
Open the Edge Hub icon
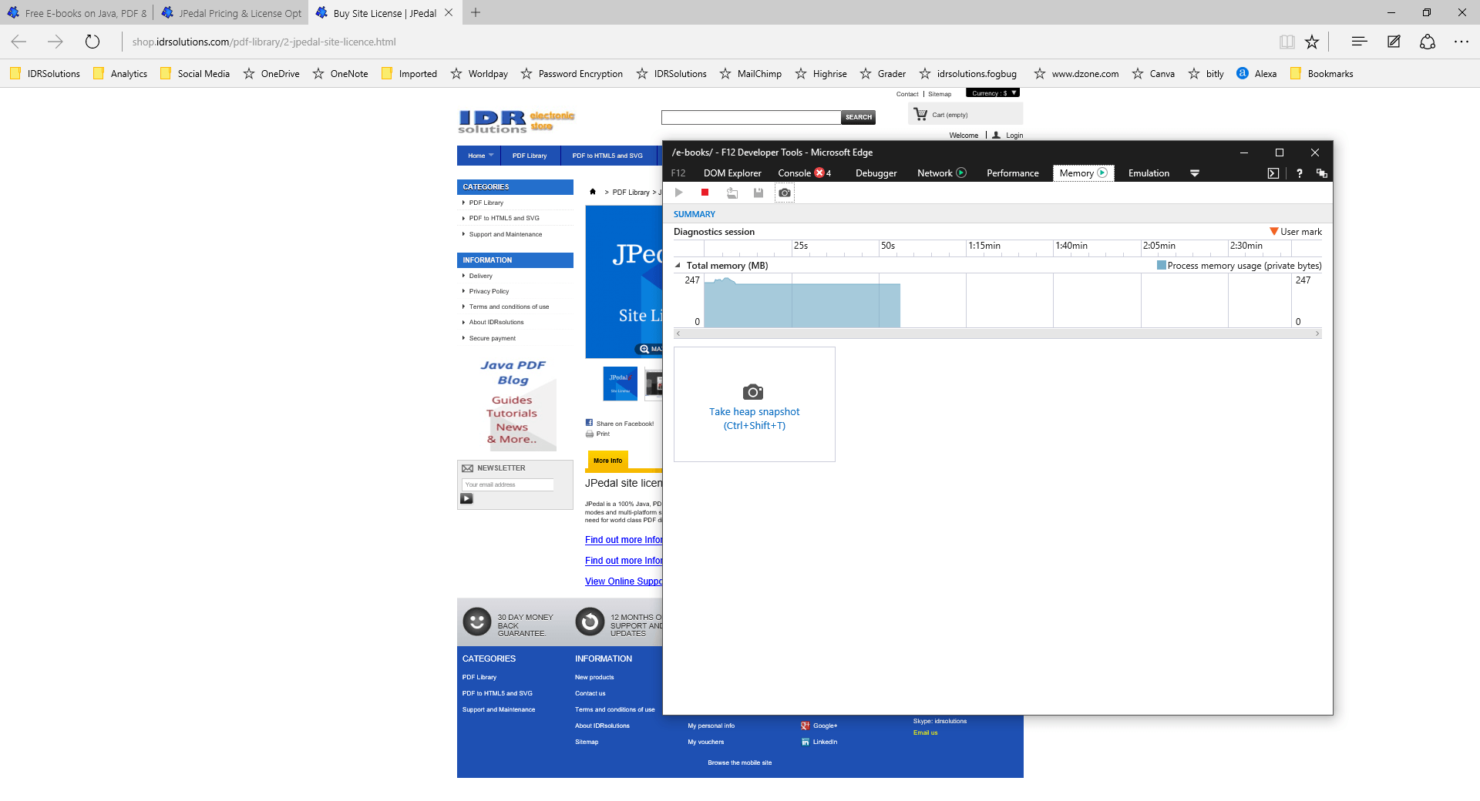click(x=1359, y=42)
